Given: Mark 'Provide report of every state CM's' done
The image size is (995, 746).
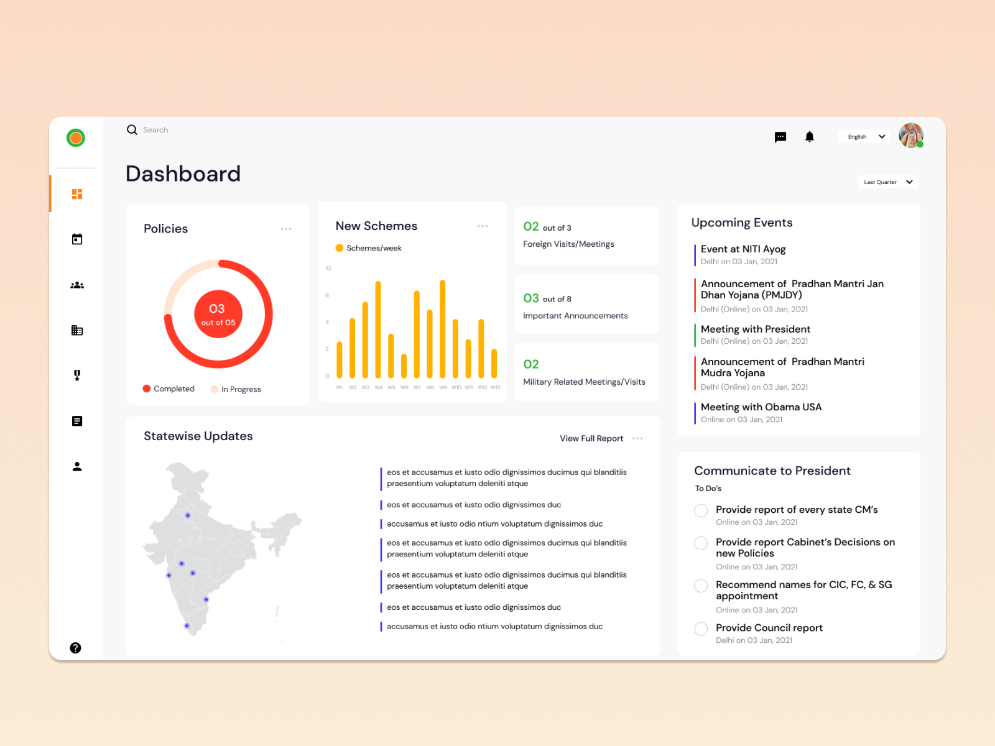Looking at the screenshot, I should point(701,510).
